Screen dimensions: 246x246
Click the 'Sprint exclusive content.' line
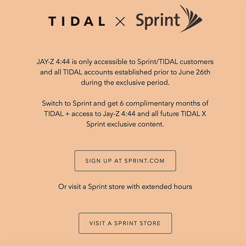[x=125, y=124]
